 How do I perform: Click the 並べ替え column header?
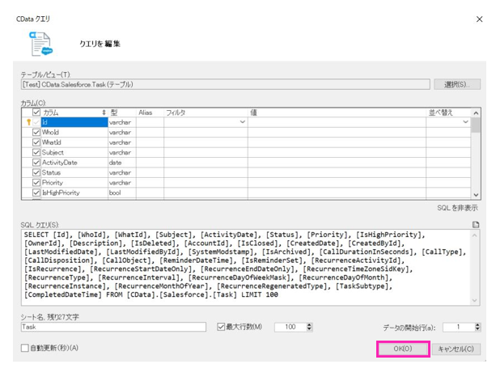point(448,112)
